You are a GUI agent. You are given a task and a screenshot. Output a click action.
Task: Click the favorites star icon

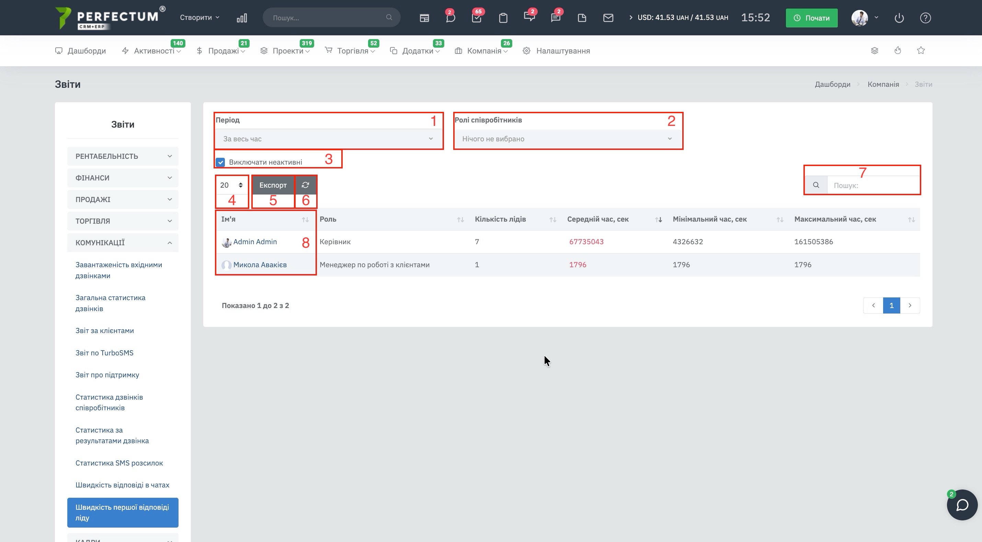click(921, 50)
